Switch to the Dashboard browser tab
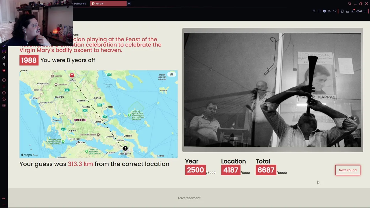Viewport: 370px width, 208px height. click(80, 3)
